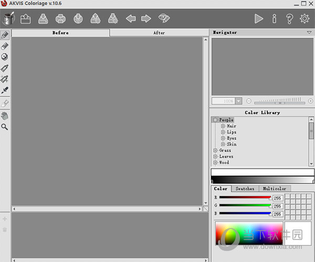315x262 pixels.
Task: Toggle strokes visibility with the eye-pencil icon
Action: [164, 18]
